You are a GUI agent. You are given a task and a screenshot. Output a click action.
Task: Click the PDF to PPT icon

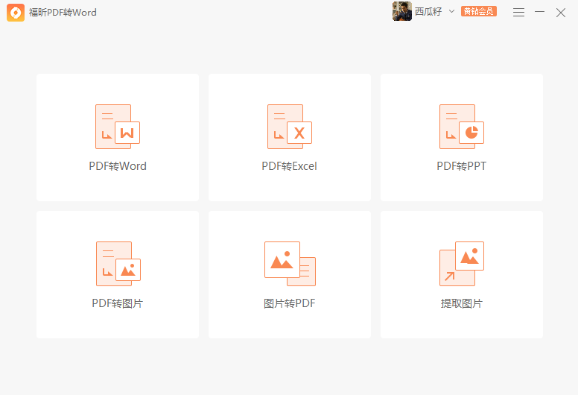click(461, 126)
